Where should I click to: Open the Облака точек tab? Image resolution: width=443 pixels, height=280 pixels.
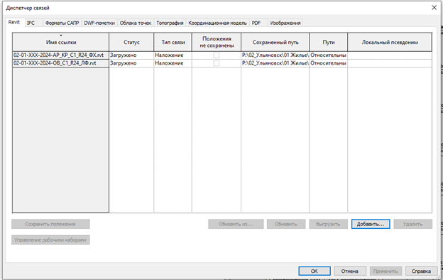[136, 23]
